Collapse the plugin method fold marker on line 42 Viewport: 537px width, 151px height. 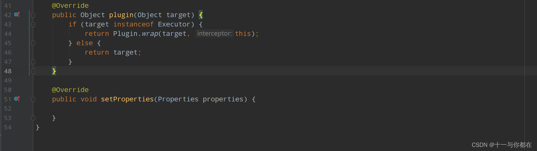[x=33, y=15]
